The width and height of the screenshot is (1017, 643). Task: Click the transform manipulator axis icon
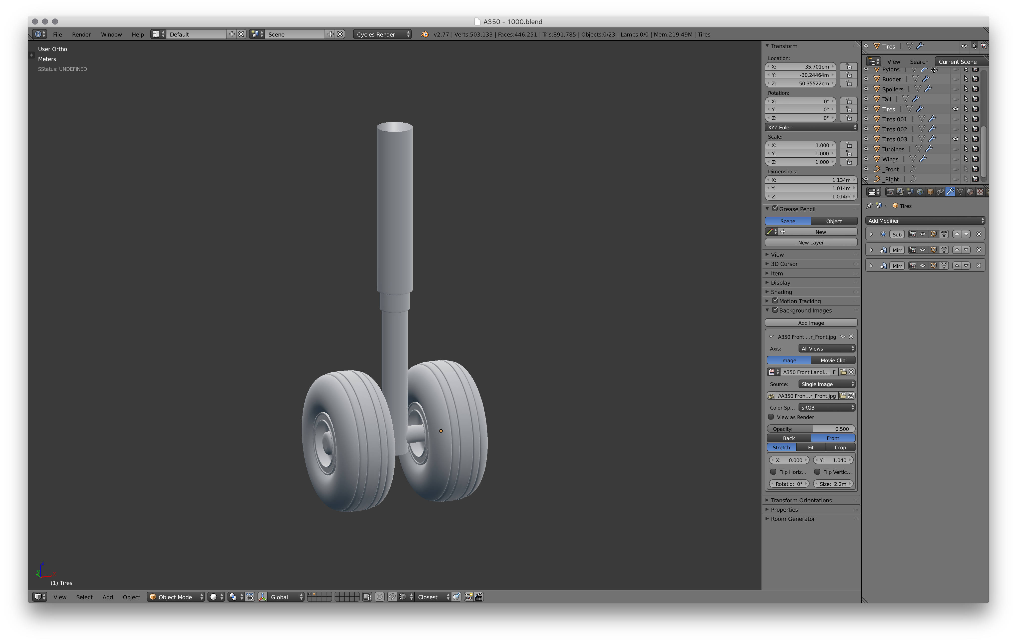click(263, 597)
